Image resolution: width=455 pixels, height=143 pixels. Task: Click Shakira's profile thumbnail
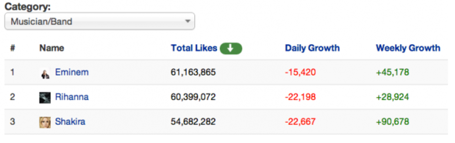pyautogui.click(x=45, y=122)
